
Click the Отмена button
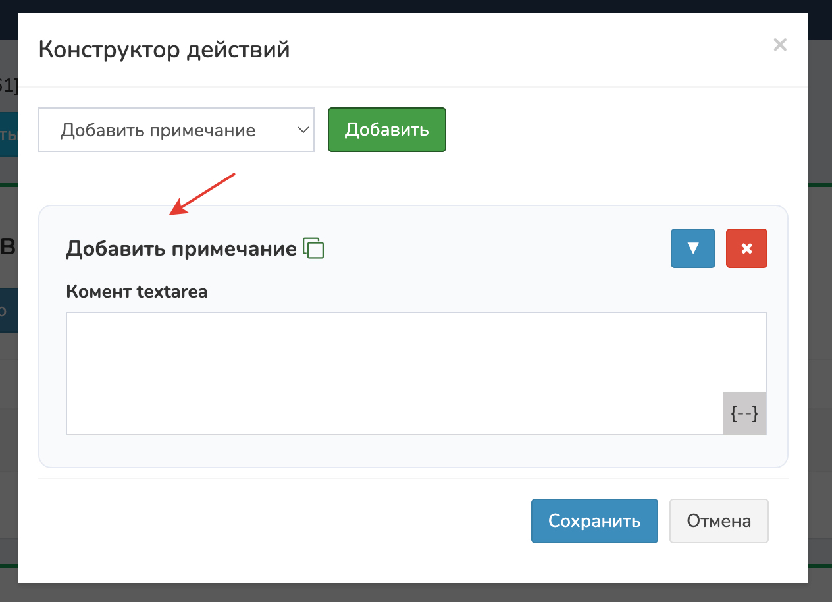[x=719, y=521]
